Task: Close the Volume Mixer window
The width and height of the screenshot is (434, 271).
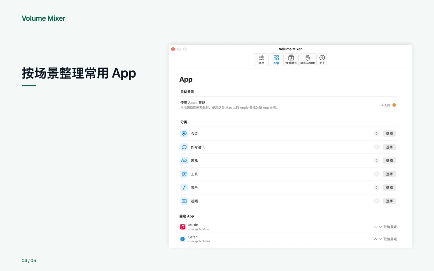Action: coord(173,49)
